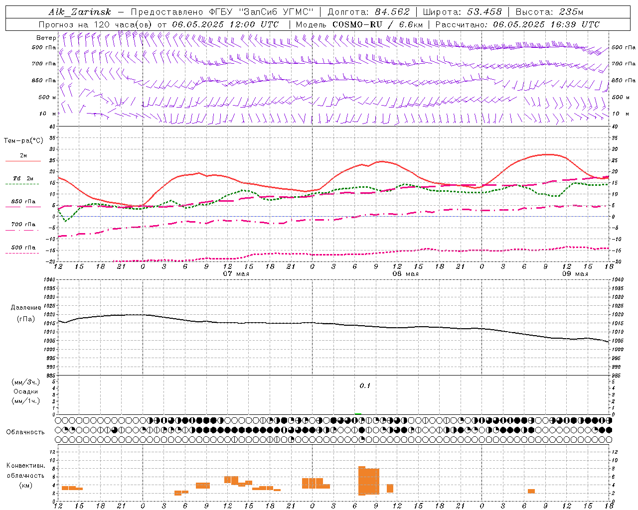Select the 850 гПа temperature legend entry
The image size is (638, 510).
[x=23, y=202]
